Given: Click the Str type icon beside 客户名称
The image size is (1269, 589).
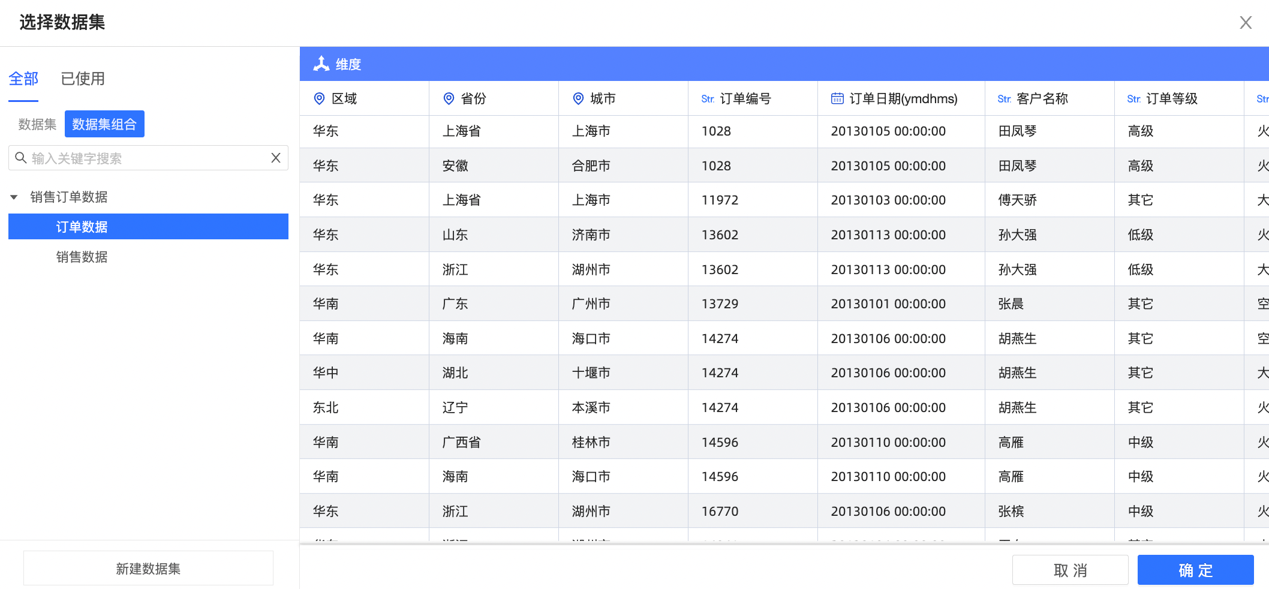Looking at the screenshot, I should (1005, 99).
